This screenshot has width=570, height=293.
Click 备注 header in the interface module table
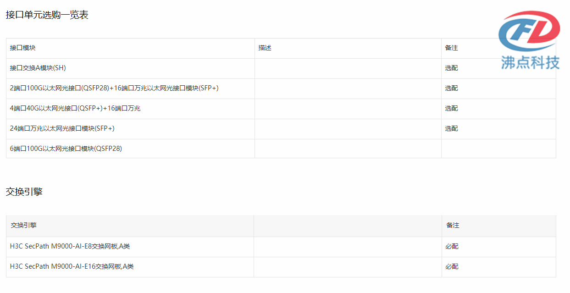click(x=451, y=48)
